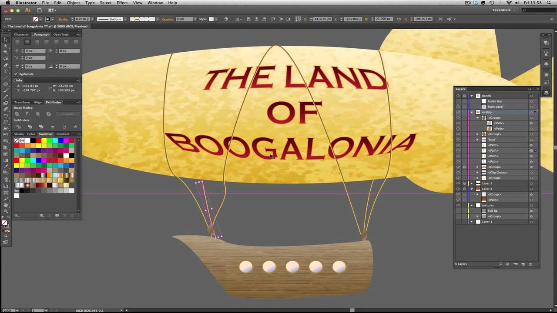Switch to Gradient tab

pyautogui.click(x=63, y=134)
